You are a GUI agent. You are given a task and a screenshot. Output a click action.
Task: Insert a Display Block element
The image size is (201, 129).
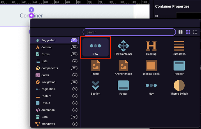pyautogui.click(x=151, y=68)
